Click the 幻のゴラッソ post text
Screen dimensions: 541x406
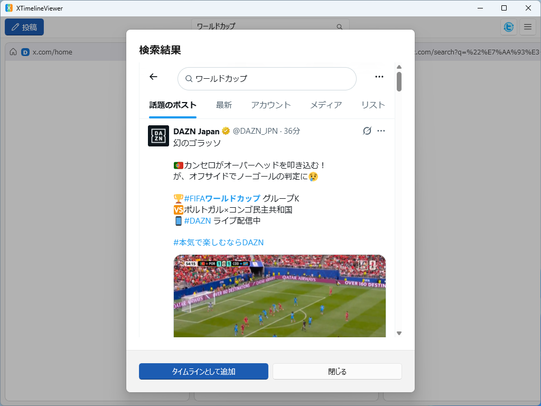click(197, 143)
